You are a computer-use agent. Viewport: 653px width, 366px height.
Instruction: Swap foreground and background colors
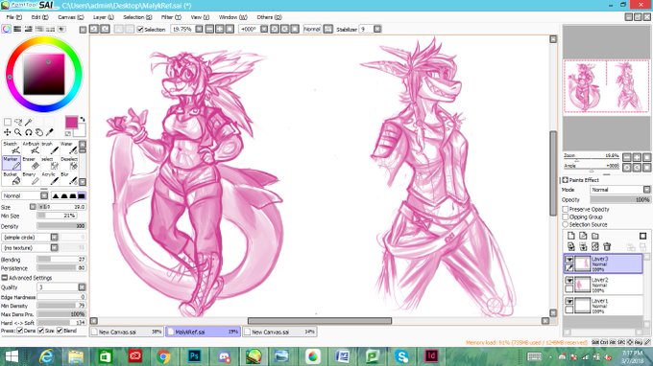pos(83,119)
